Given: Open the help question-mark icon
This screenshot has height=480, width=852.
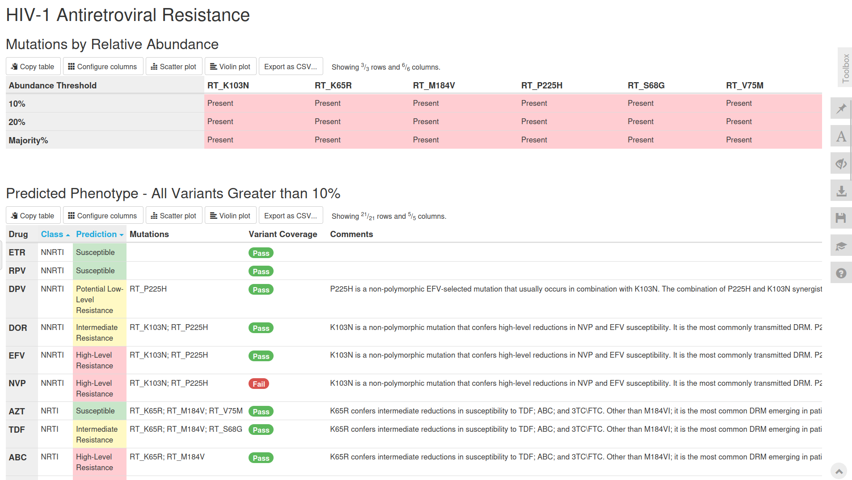Looking at the screenshot, I should [x=841, y=273].
